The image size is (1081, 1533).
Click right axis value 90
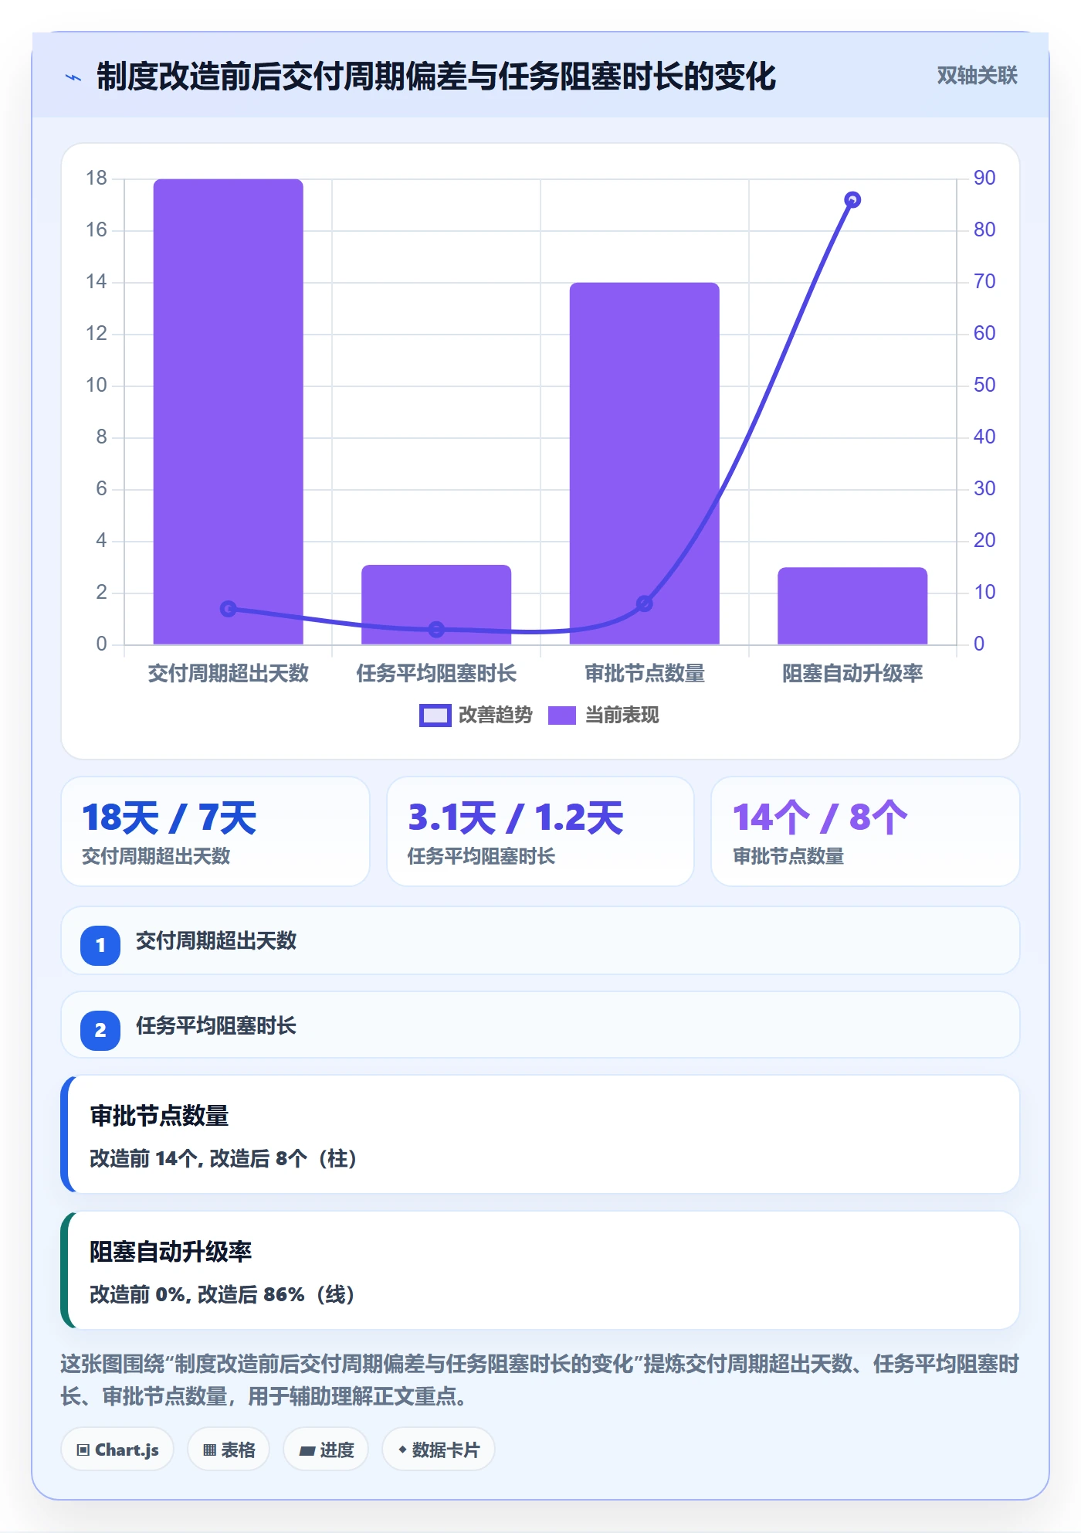[x=984, y=178]
